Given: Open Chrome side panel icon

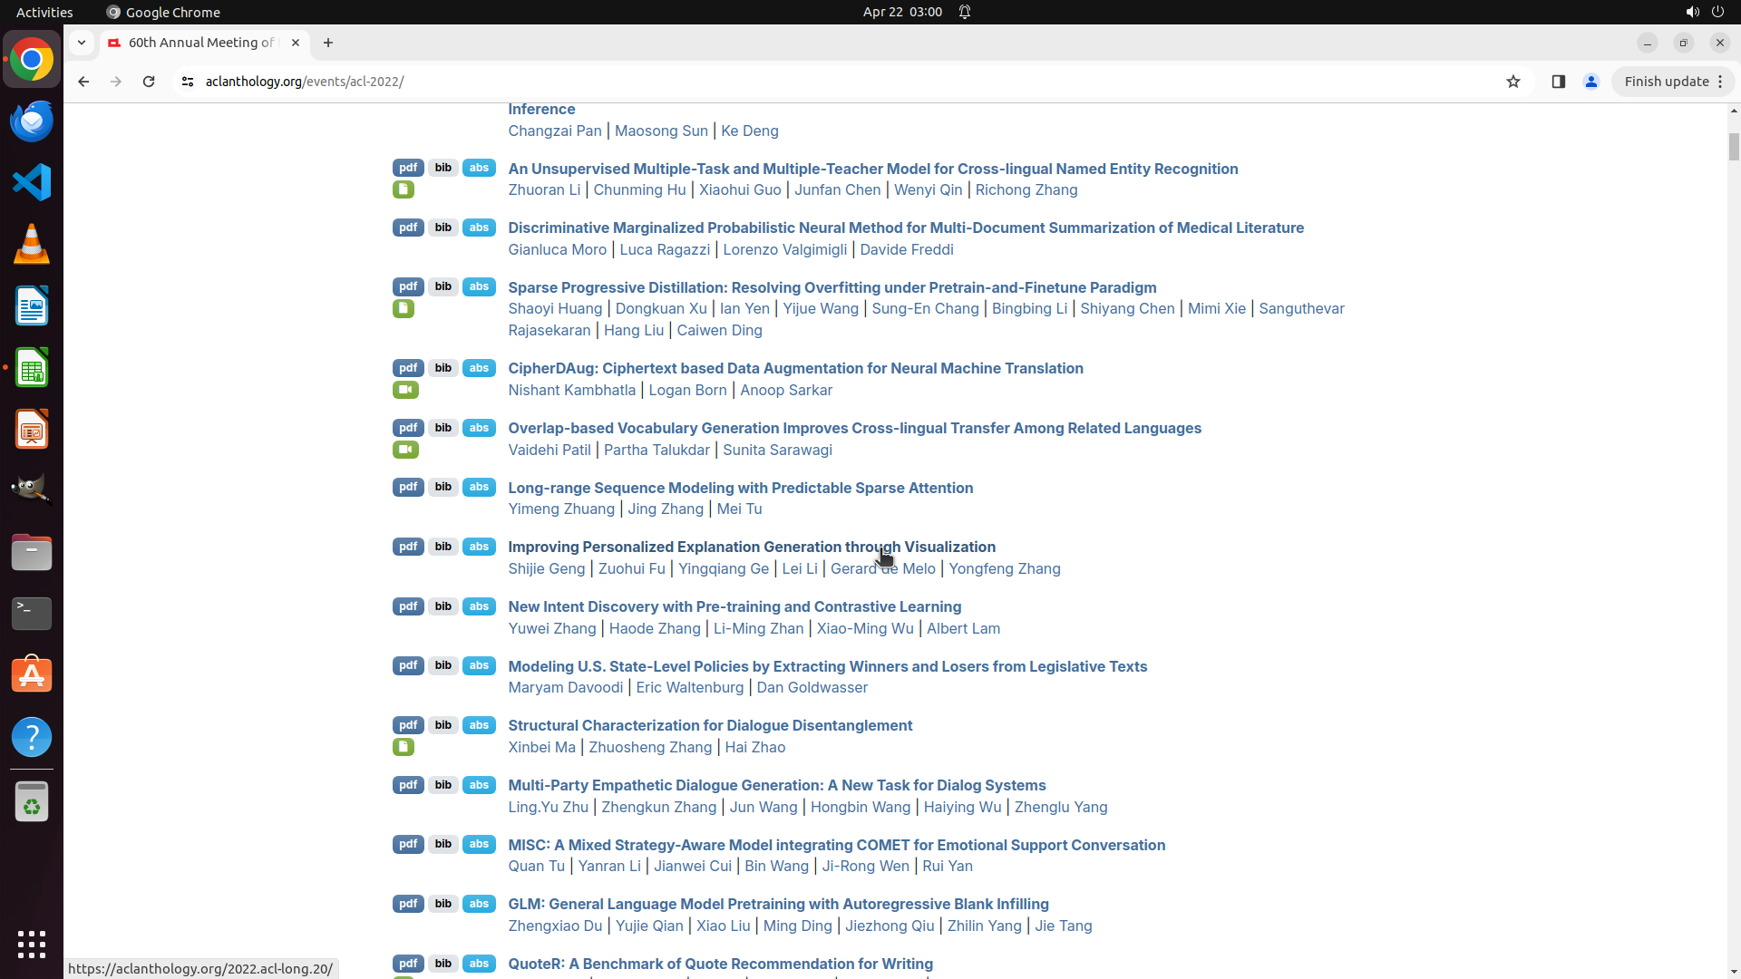Looking at the screenshot, I should (x=1558, y=82).
